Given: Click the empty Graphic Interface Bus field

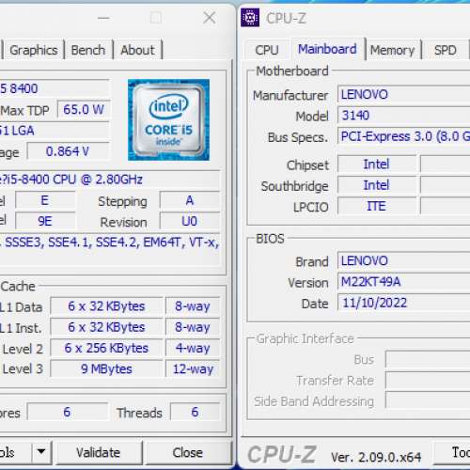Looking at the screenshot, I should pyautogui.click(x=428, y=359).
